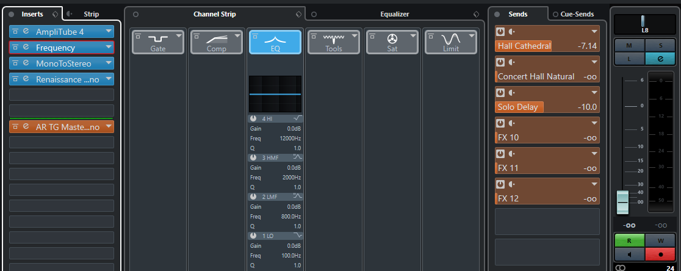Click the EQ module bypass icon

[x=254, y=35]
